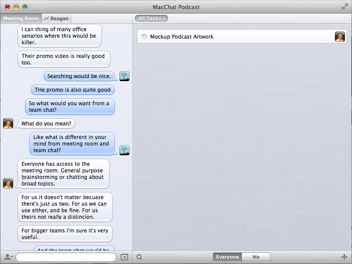Click avatar beside 'Searching would be nice.'

tap(124, 76)
